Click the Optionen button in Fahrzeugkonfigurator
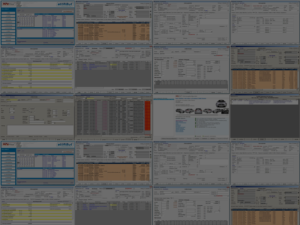 (x=212, y=139)
